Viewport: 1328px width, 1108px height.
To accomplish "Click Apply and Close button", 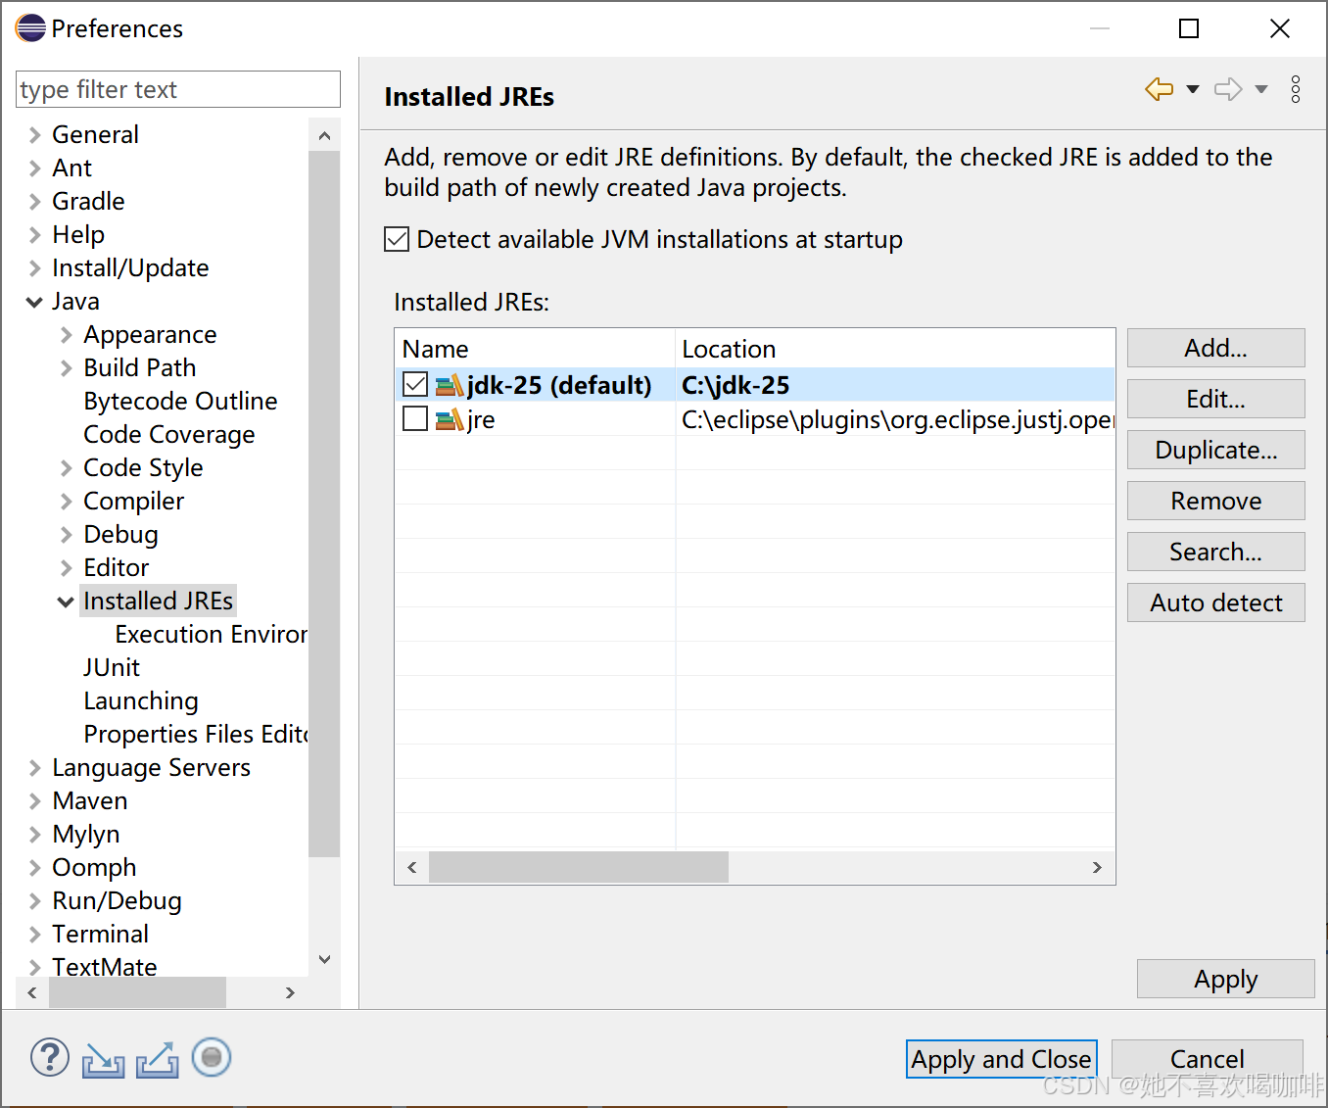I will 1001,1059.
